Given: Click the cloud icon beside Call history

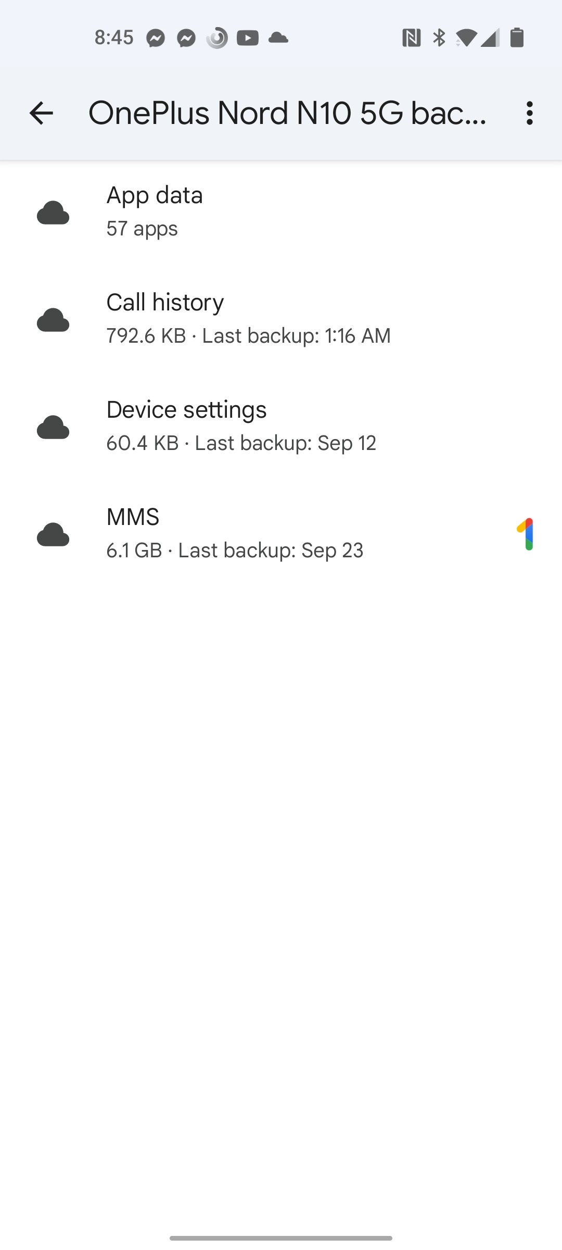Looking at the screenshot, I should coord(53,320).
